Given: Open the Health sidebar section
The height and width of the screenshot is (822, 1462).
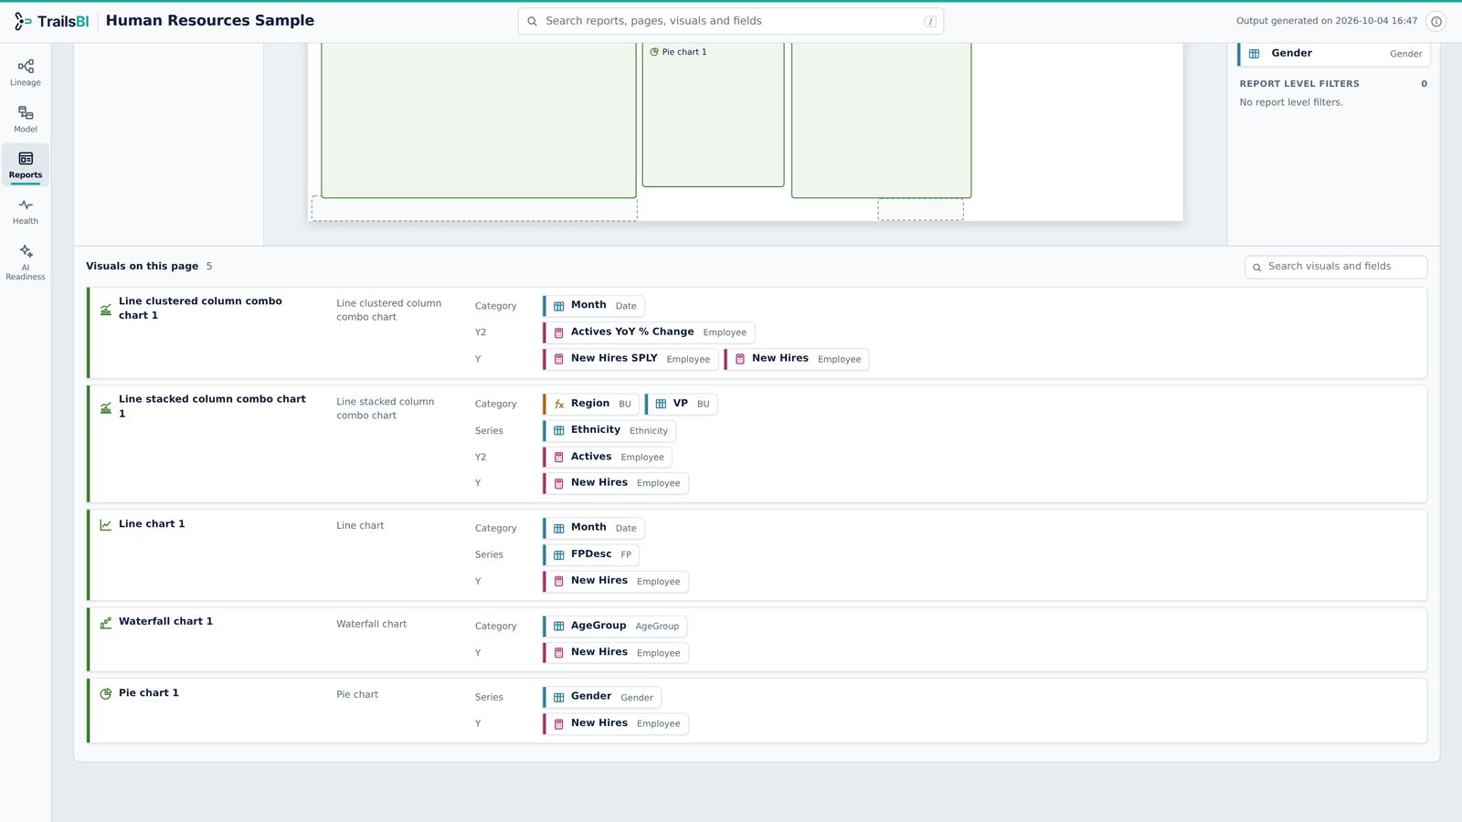Looking at the screenshot, I should click(26, 212).
